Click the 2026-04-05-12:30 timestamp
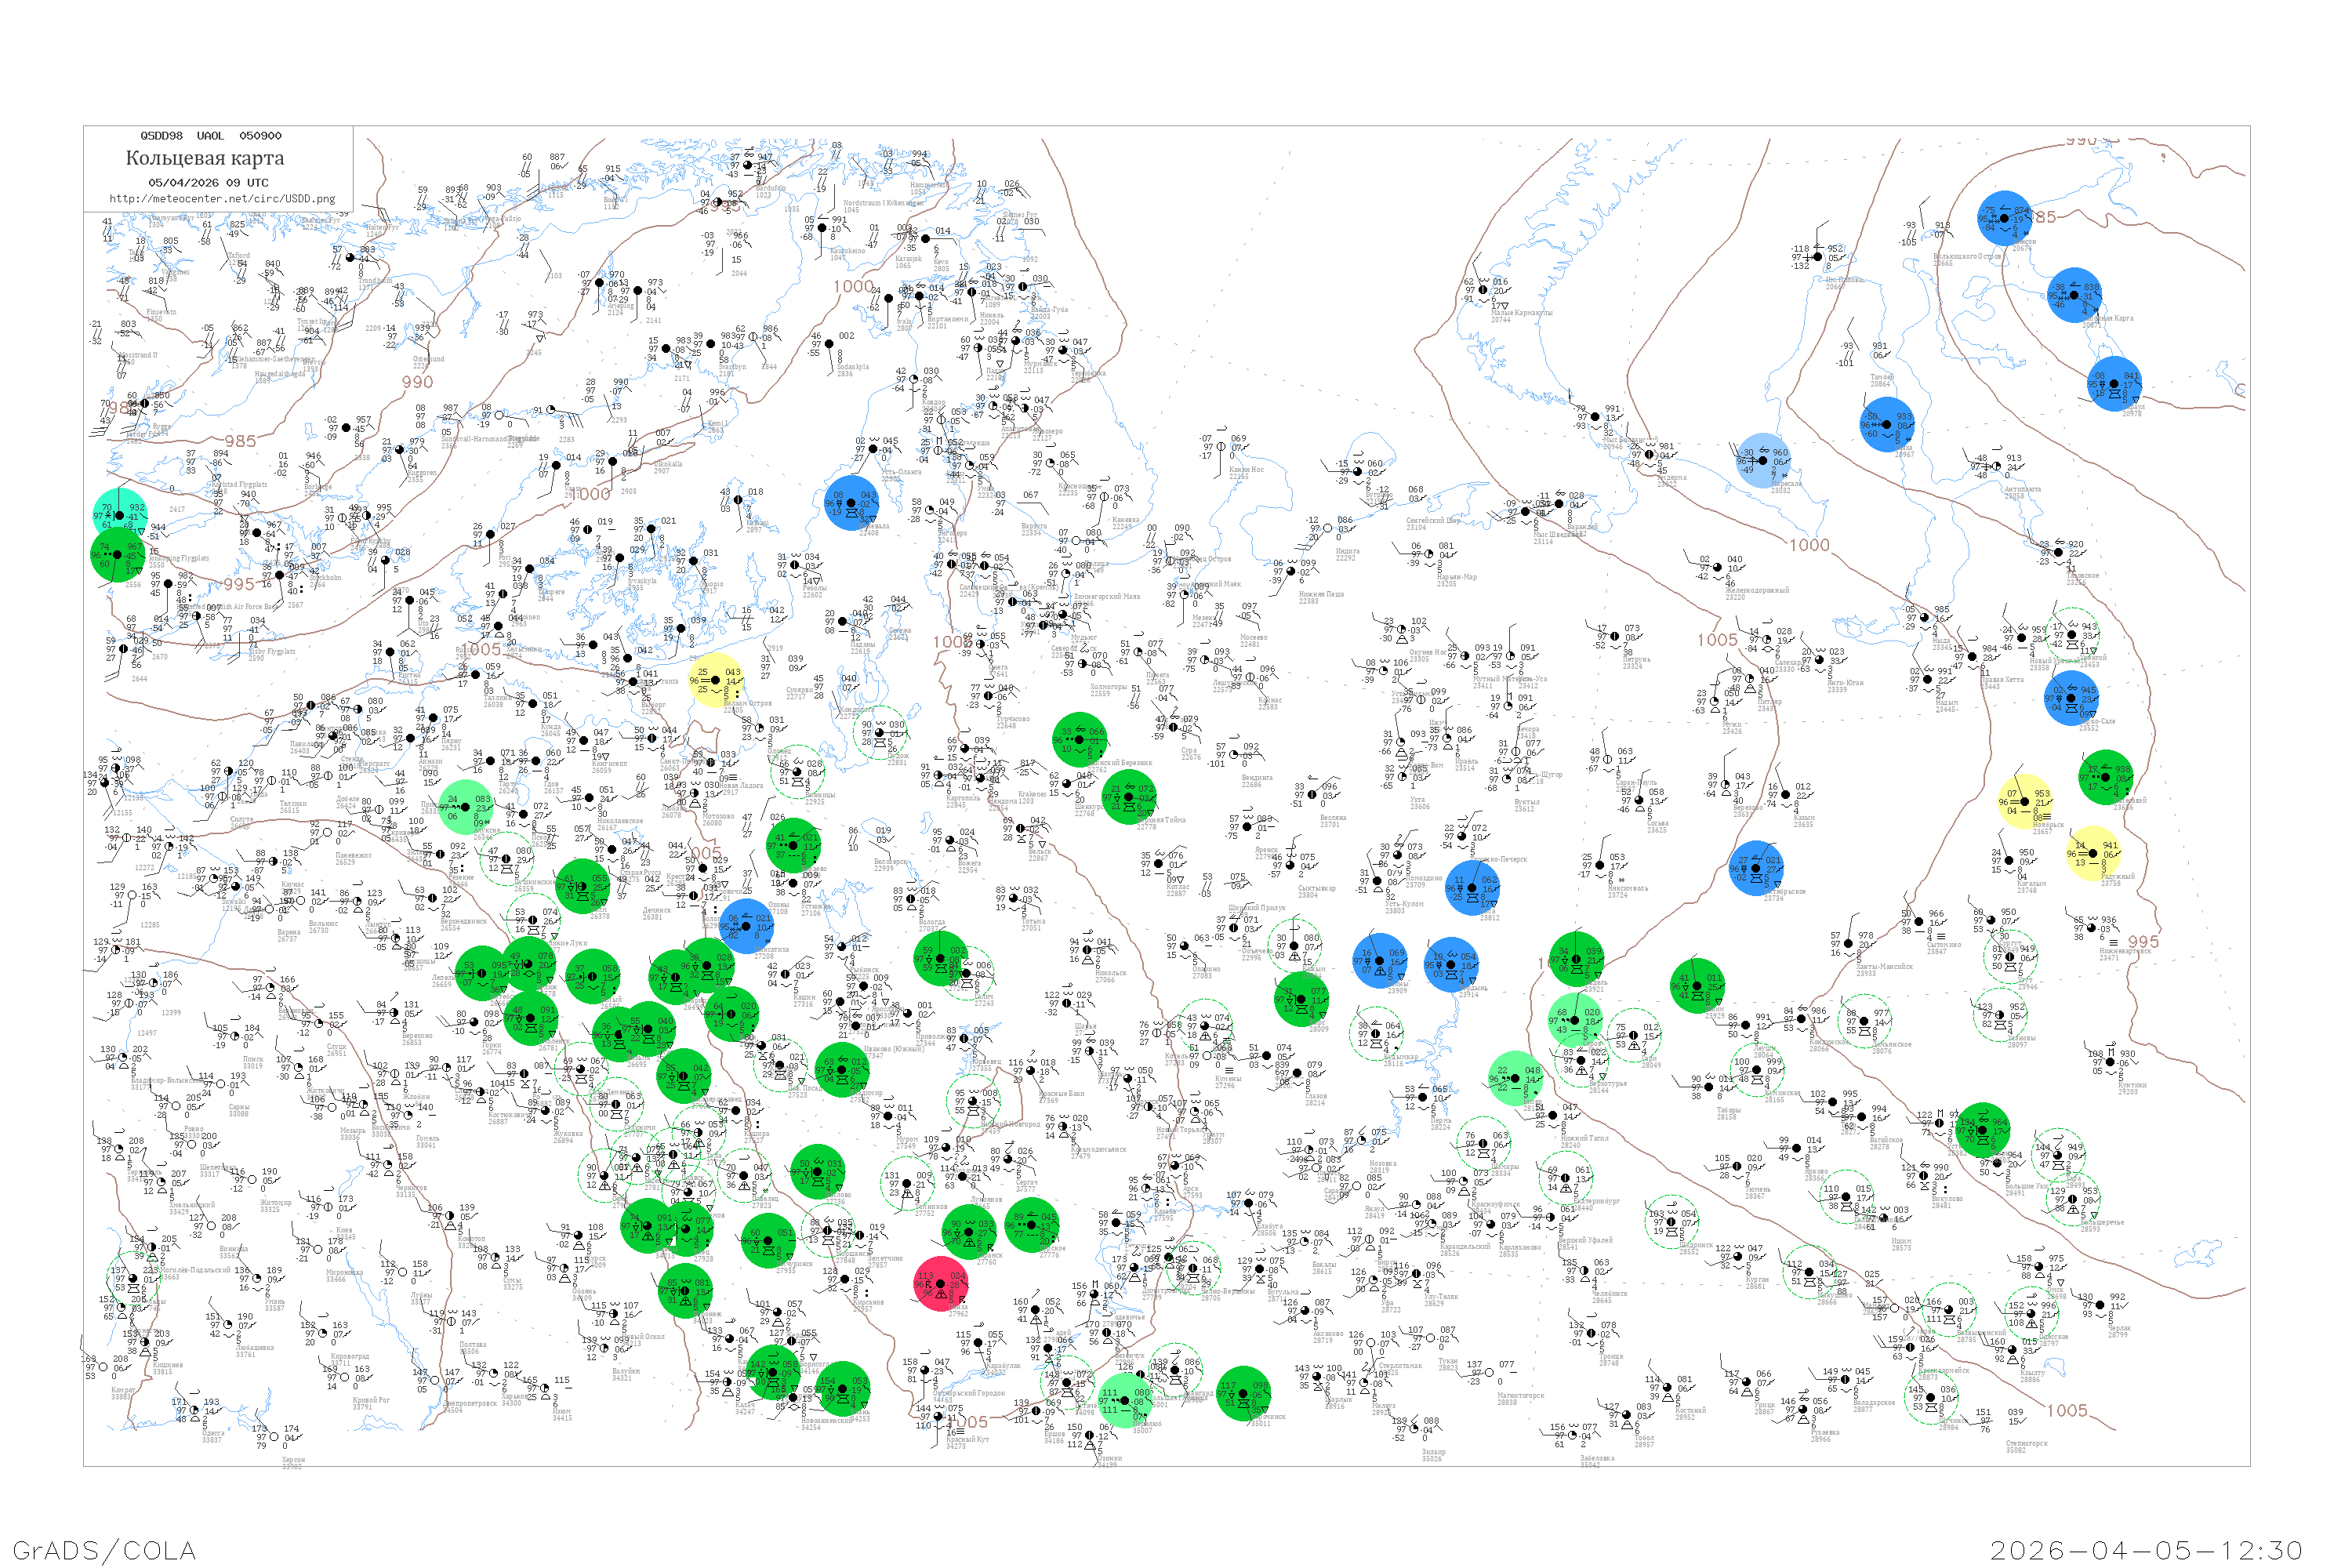 (x=2146, y=1550)
